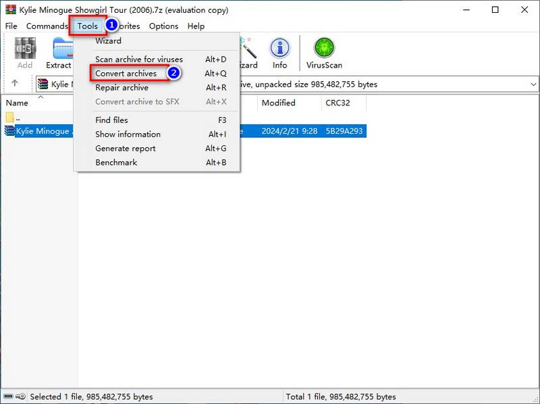
Task: Close the open Tools menu
Action: coord(88,26)
